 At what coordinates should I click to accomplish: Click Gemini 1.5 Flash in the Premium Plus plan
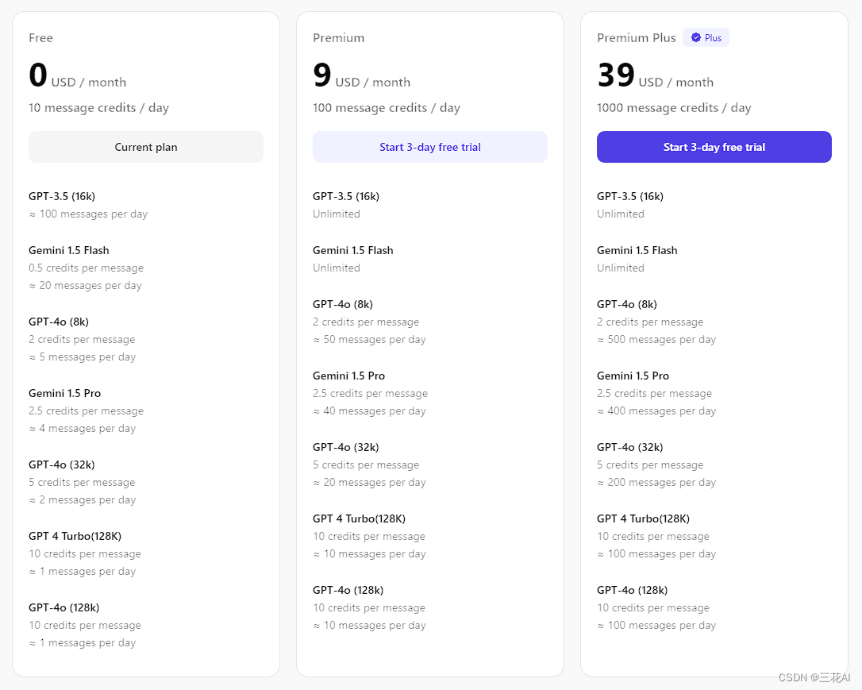click(637, 250)
